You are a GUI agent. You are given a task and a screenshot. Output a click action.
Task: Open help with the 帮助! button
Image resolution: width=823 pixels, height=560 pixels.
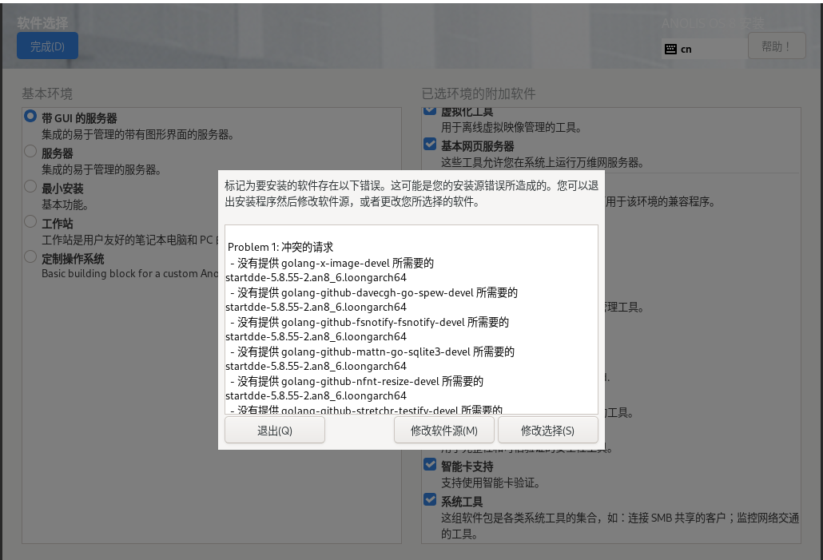coord(776,46)
